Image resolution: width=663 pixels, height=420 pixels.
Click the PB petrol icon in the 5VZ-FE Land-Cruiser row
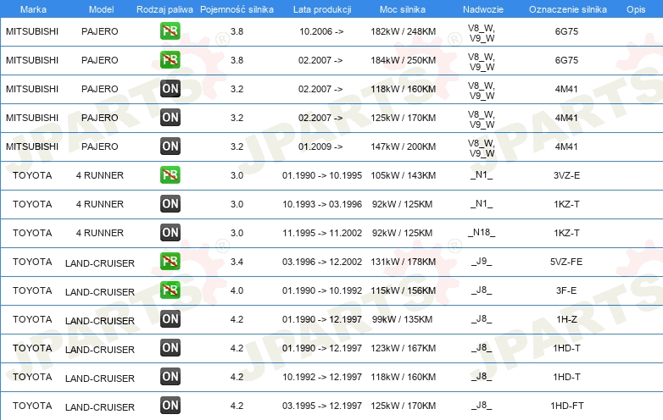pos(170,262)
